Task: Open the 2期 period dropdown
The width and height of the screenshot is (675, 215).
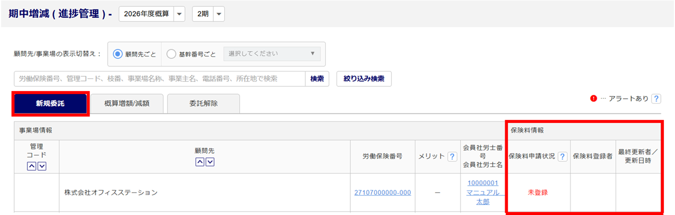Action: click(208, 14)
